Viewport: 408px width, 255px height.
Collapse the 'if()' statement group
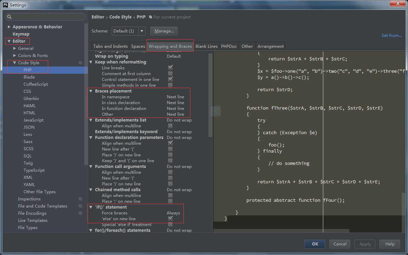[x=91, y=207]
